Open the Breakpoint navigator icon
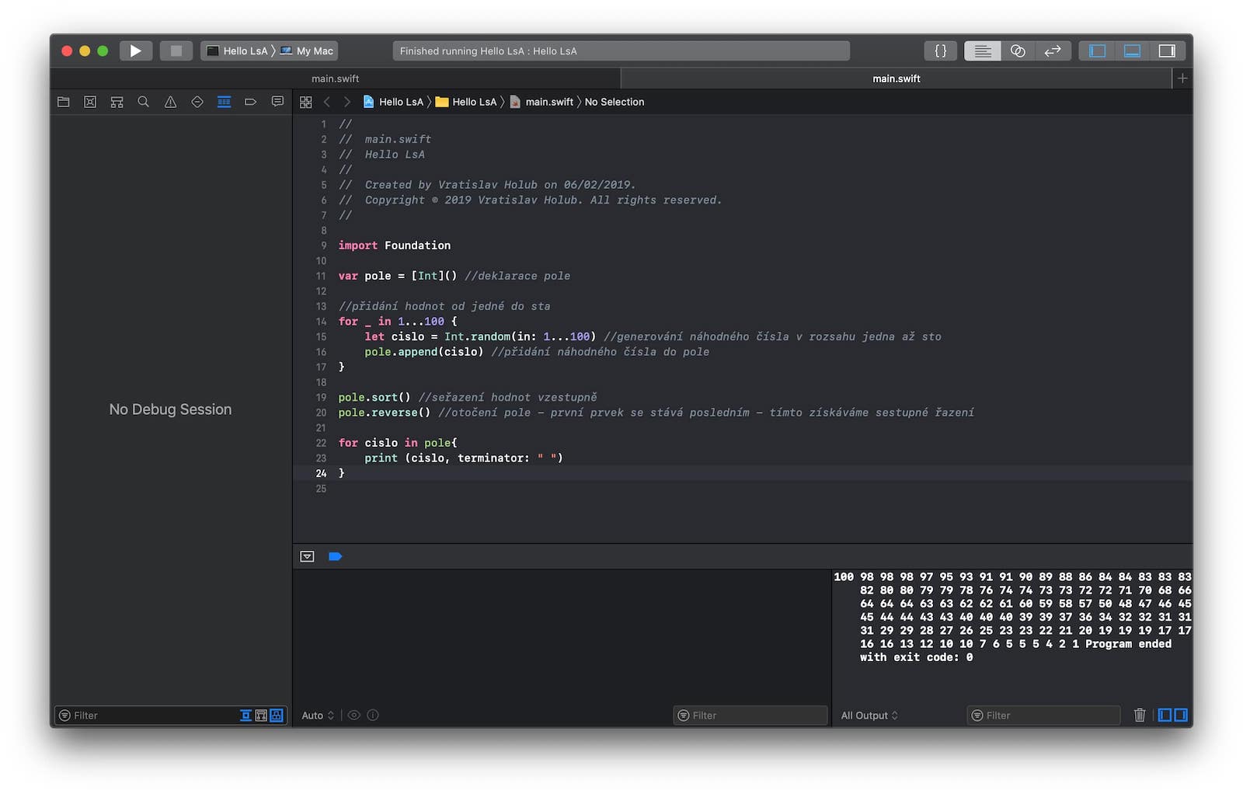This screenshot has height=794, width=1243. (x=250, y=102)
